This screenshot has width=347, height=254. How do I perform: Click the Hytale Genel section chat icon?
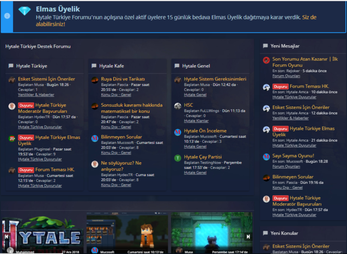[x=177, y=66]
